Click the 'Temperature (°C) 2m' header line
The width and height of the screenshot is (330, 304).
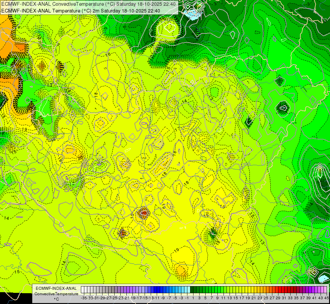[81, 11]
